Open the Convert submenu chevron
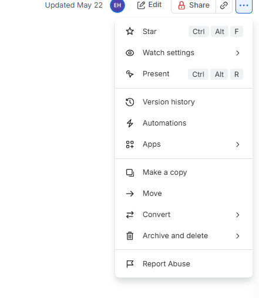259x298 pixels. click(238, 215)
